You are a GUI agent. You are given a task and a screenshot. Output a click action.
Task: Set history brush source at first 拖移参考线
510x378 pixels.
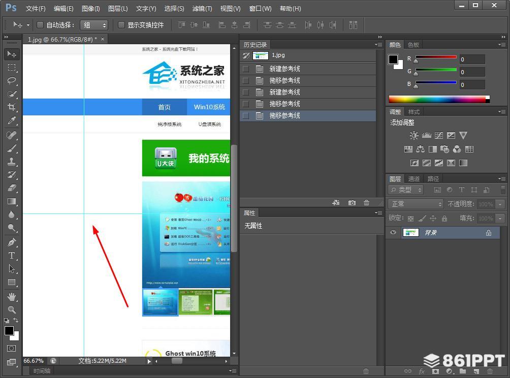[x=246, y=81]
